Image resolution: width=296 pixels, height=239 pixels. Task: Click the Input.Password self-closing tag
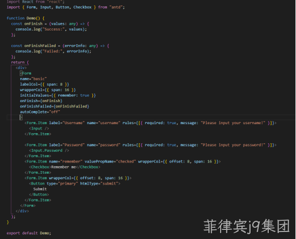point(49,151)
